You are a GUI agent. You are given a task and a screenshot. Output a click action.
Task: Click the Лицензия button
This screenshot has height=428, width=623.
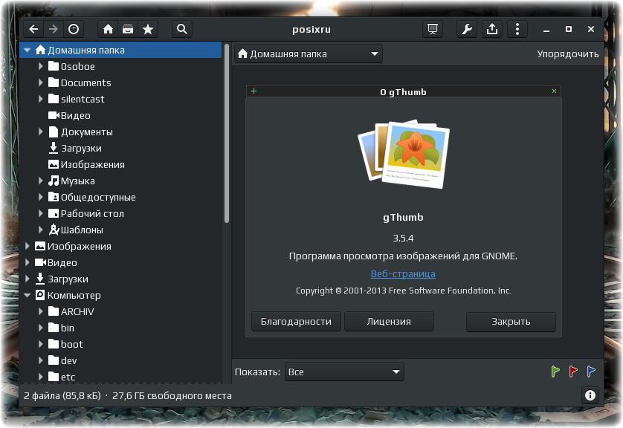389,322
